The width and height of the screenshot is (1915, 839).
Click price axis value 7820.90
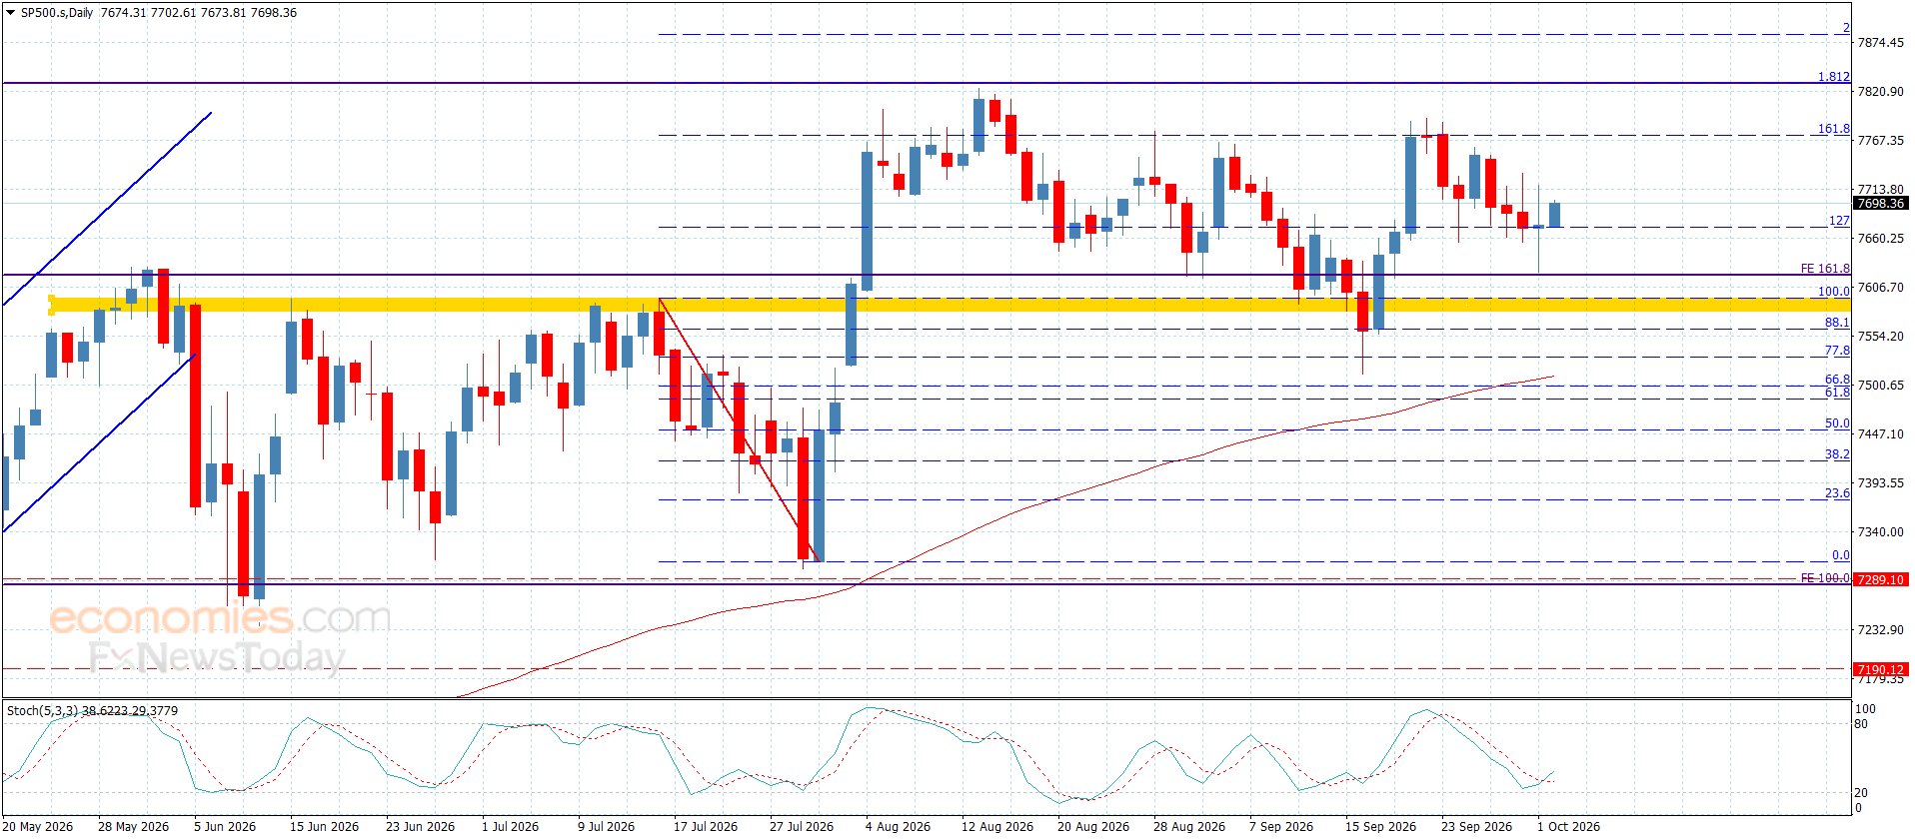pos(1880,91)
